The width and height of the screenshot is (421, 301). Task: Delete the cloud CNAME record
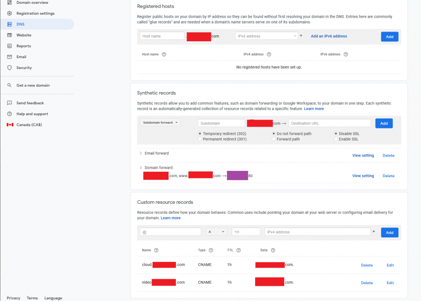(x=367, y=265)
